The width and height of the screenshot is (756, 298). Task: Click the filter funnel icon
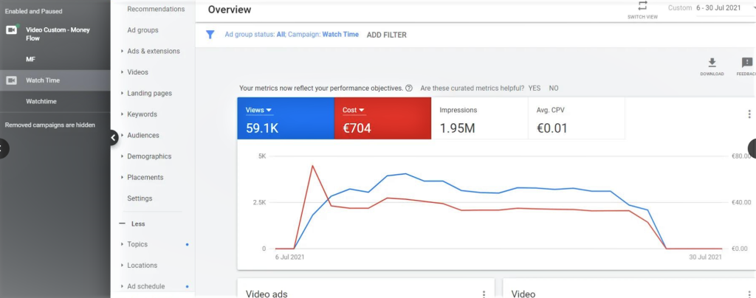click(x=210, y=35)
